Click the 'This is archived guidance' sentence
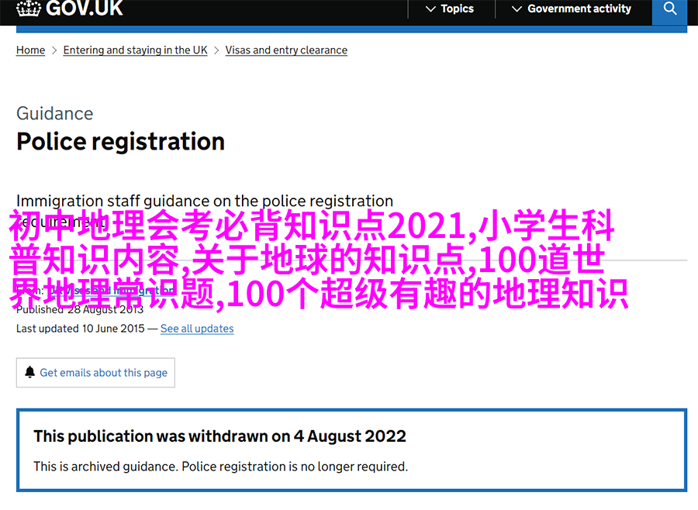698x510 pixels. coord(221,467)
